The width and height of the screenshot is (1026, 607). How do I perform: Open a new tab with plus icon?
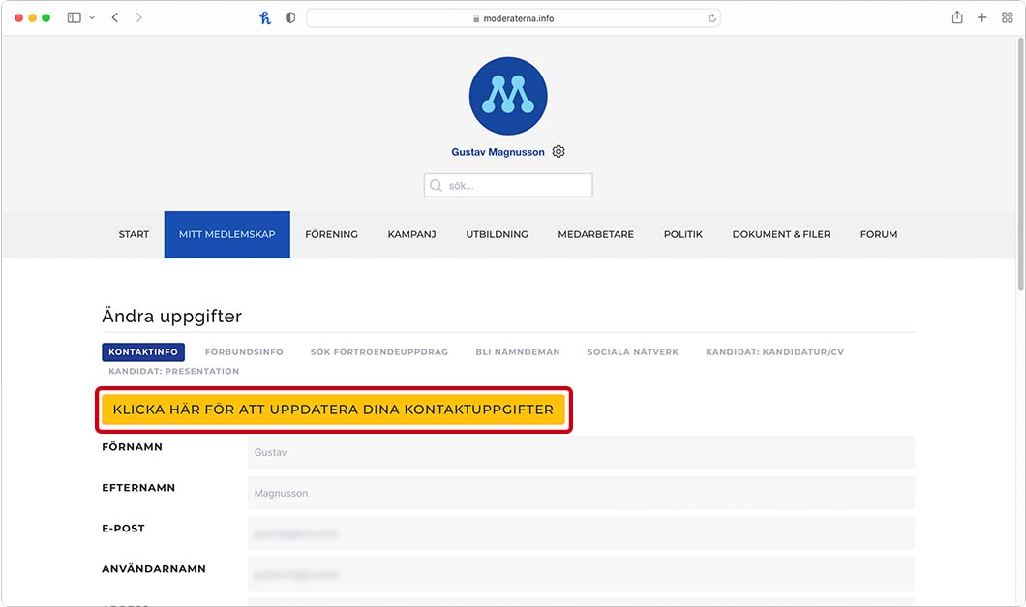[x=982, y=18]
